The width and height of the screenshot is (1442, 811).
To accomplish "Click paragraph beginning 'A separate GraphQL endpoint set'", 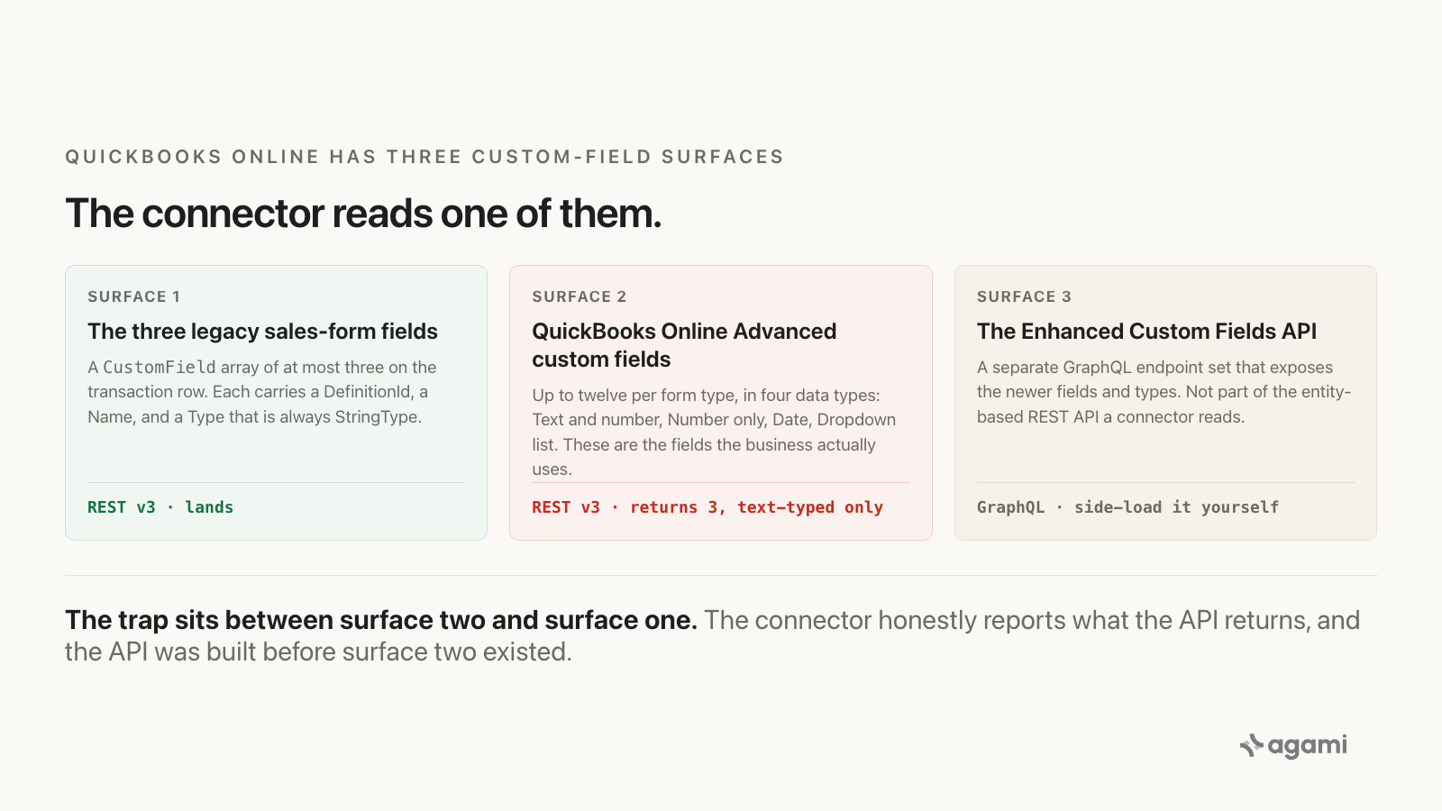I will pos(1164,392).
